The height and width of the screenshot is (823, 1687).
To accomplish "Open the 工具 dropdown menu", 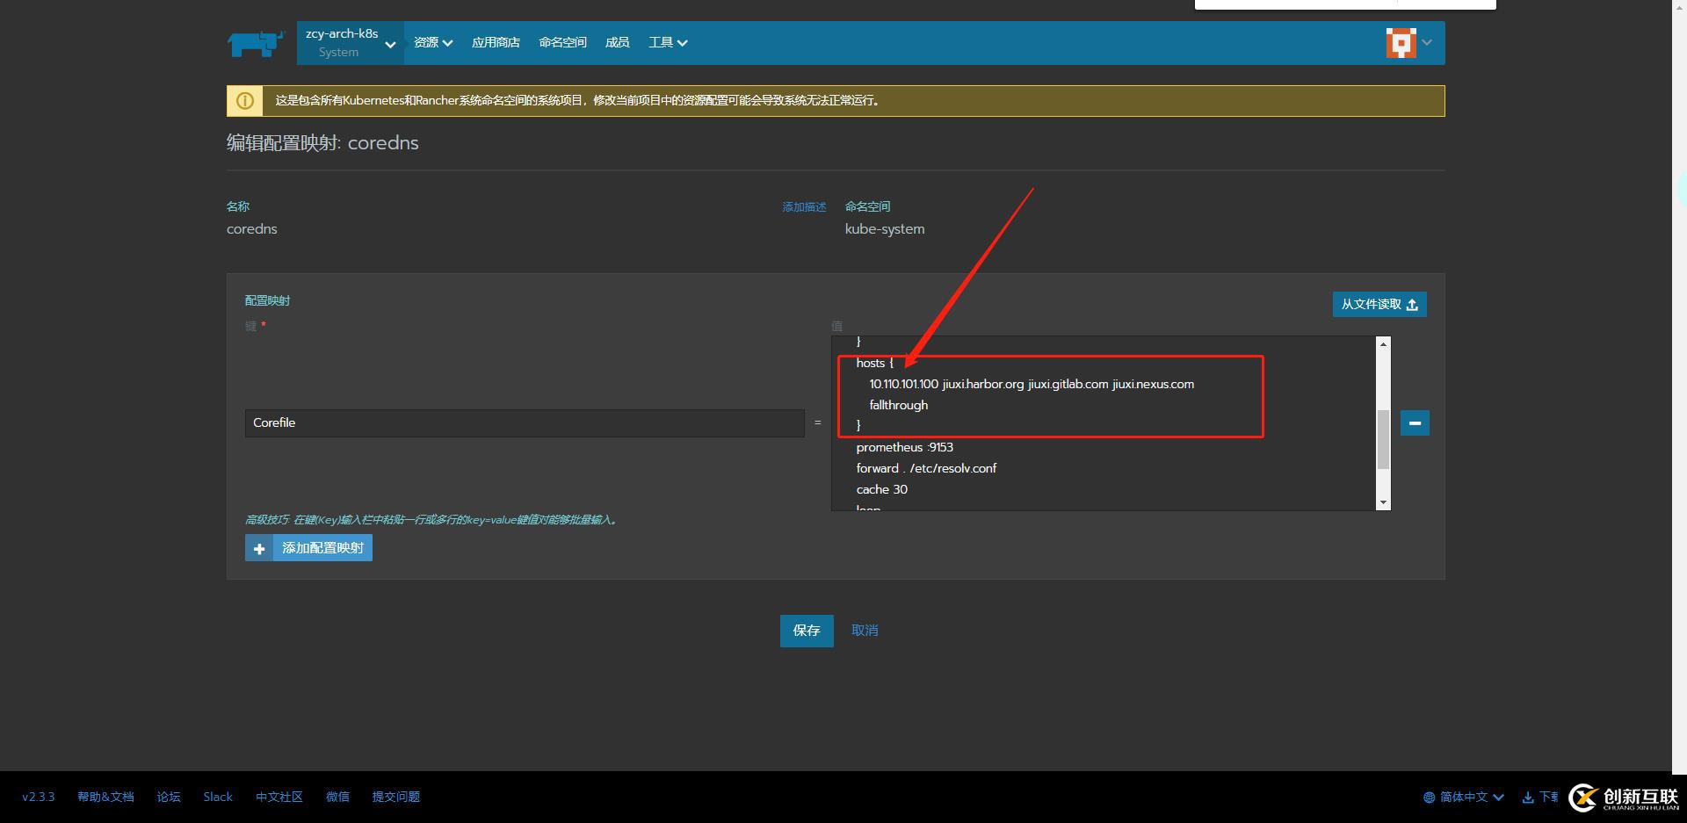I will coord(667,43).
